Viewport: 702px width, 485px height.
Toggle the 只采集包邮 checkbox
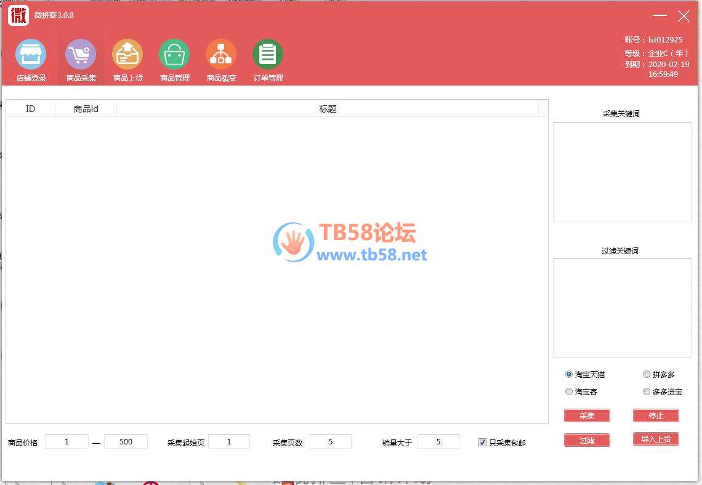[x=482, y=443]
